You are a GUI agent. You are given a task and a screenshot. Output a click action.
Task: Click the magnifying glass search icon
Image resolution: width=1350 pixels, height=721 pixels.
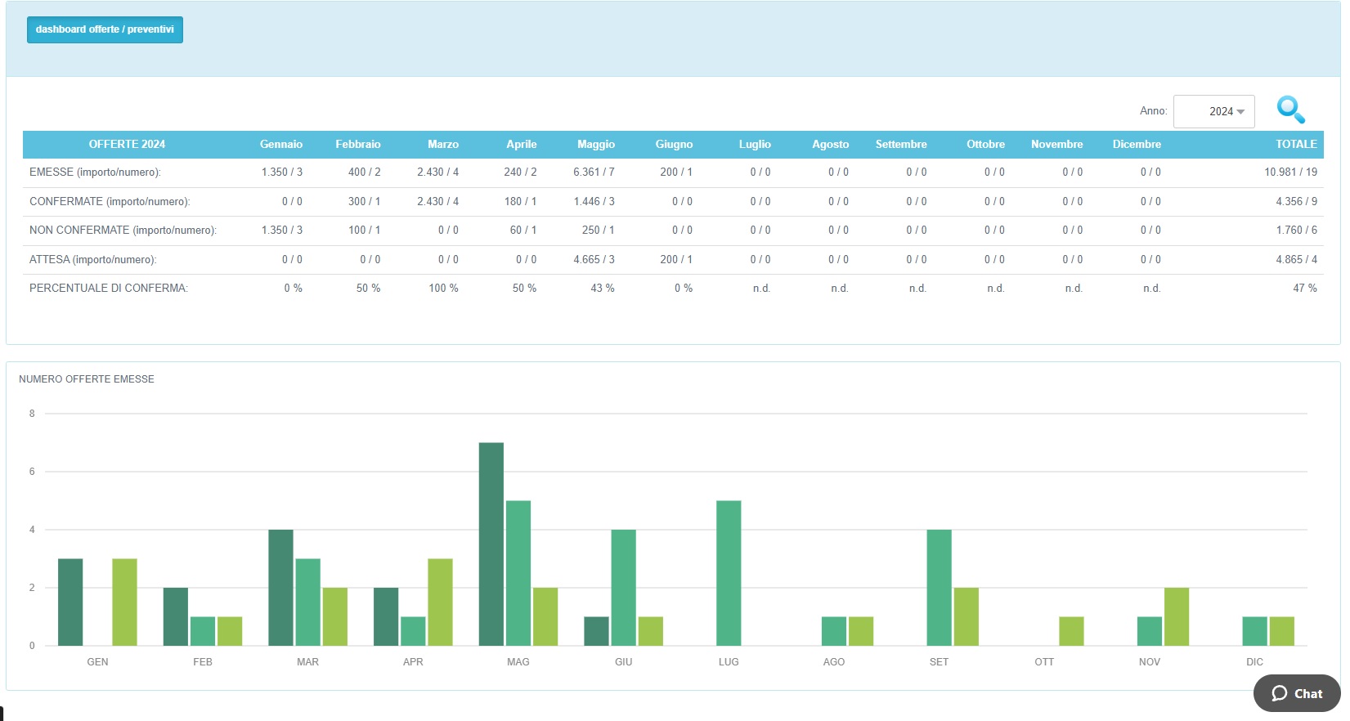click(x=1290, y=110)
